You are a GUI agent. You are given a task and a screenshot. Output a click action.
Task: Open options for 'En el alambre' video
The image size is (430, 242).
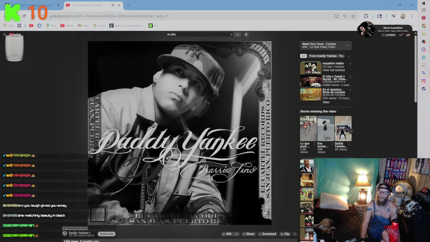(350, 90)
